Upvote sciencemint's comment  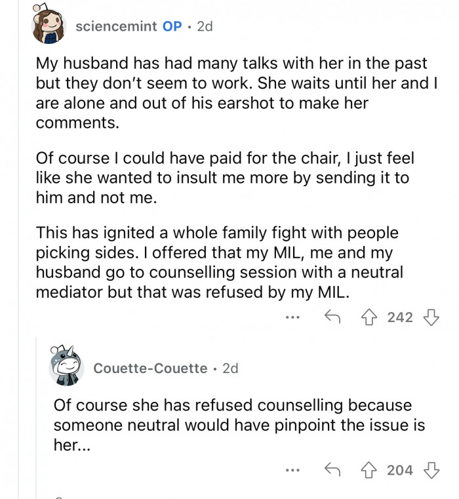[x=369, y=318]
